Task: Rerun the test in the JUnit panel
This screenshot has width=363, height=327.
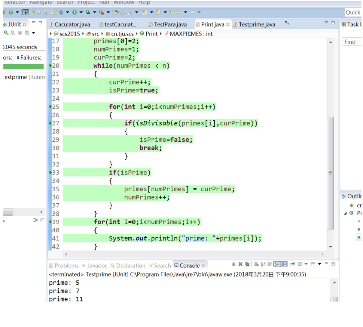Action: (x=6, y=33)
